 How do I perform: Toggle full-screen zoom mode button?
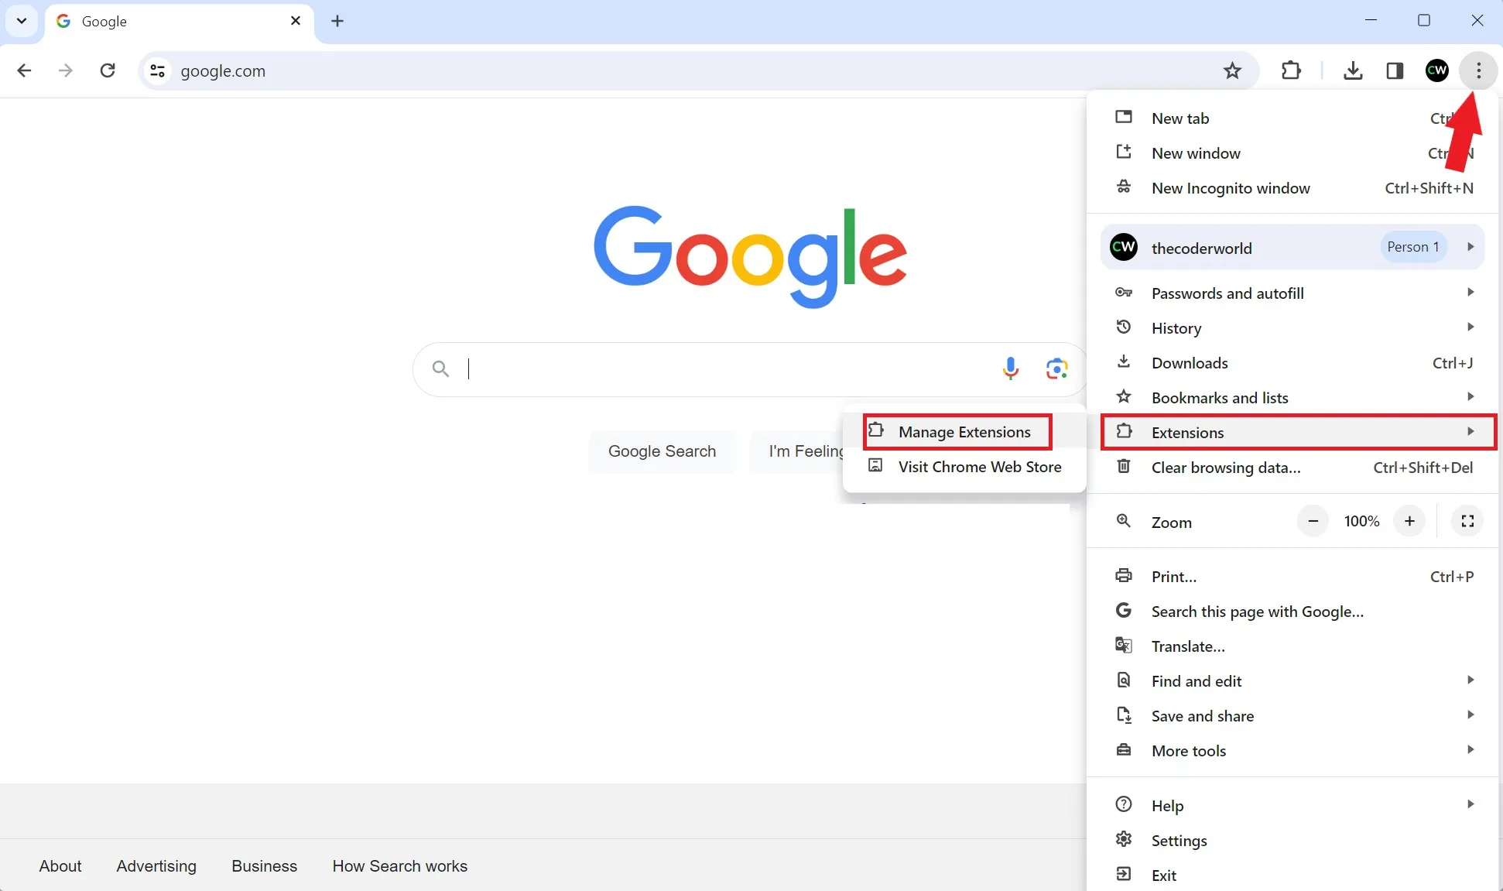point(1467,521)
